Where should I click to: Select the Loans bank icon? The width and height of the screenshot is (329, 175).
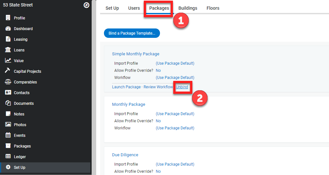[8, 50]
